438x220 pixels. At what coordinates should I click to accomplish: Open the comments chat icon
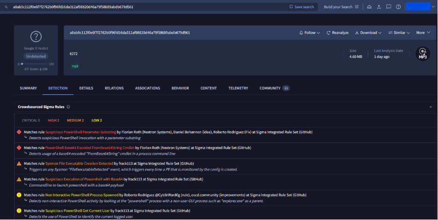tap(388, 7)
